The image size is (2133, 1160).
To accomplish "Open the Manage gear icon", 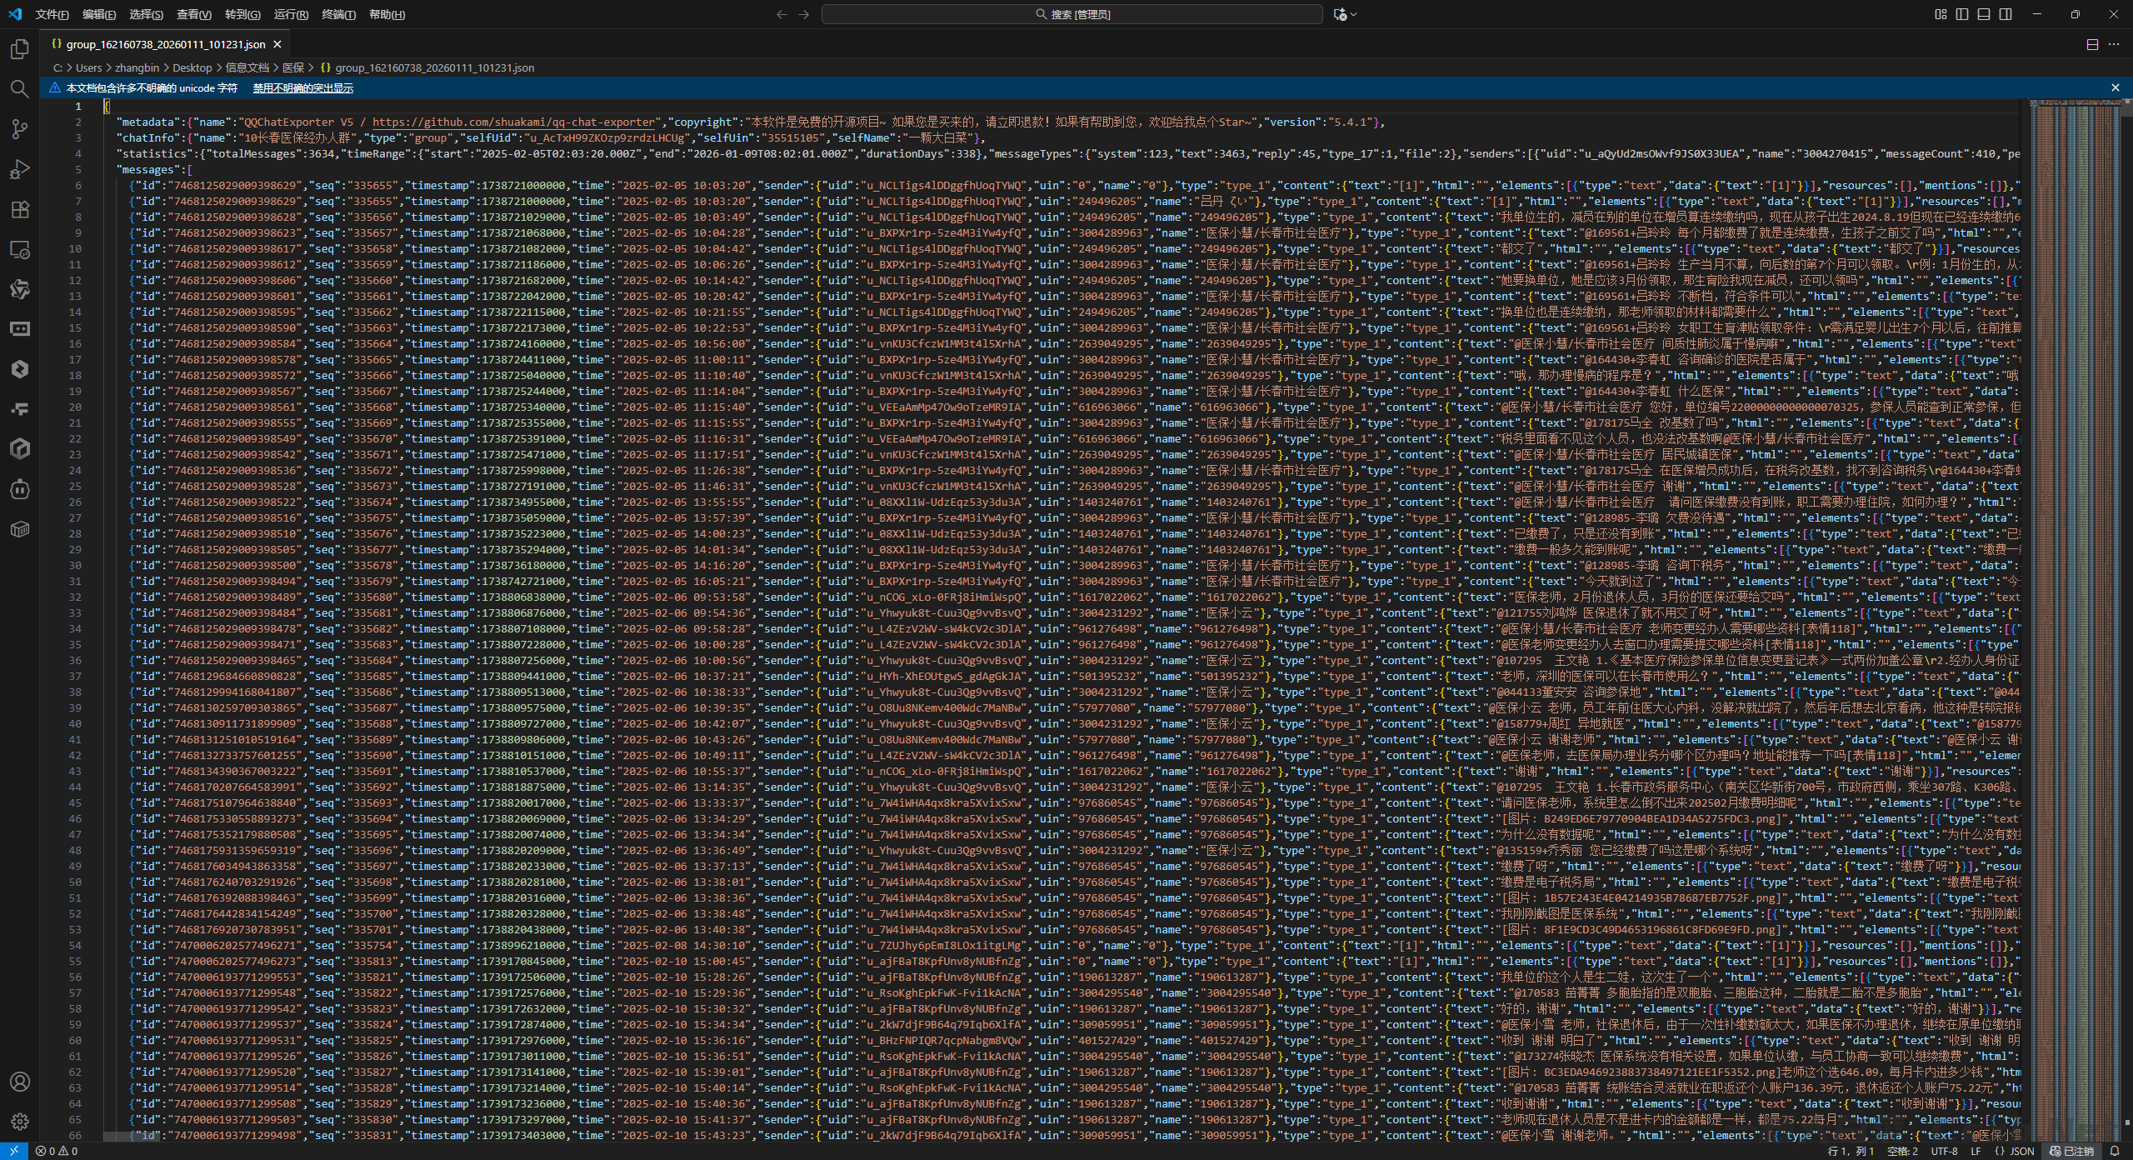I will pyautogui.click(x=20, y=1122).
